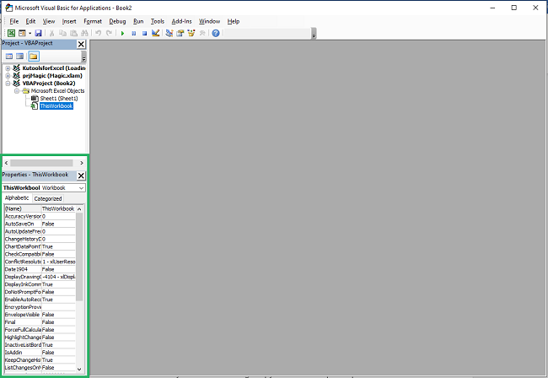Image resolution: width=548 pixels, height=378 pixels.
Task: Expand the KutoolsforExcel project node
Action: (x=8, y=68)
